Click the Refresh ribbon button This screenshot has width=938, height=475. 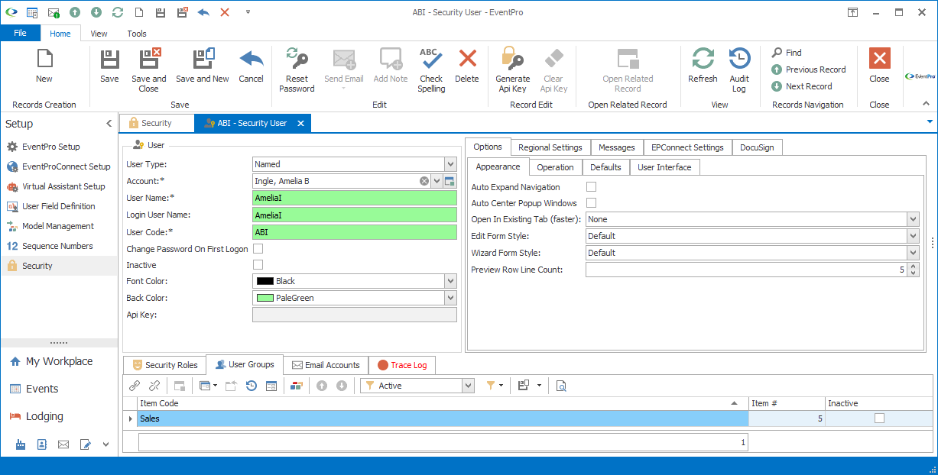[703, 66]
